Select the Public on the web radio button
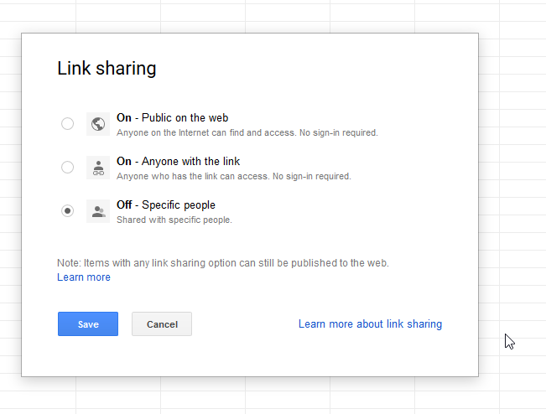Viewport: 546px width, 414px height. [x=67, y=124]
